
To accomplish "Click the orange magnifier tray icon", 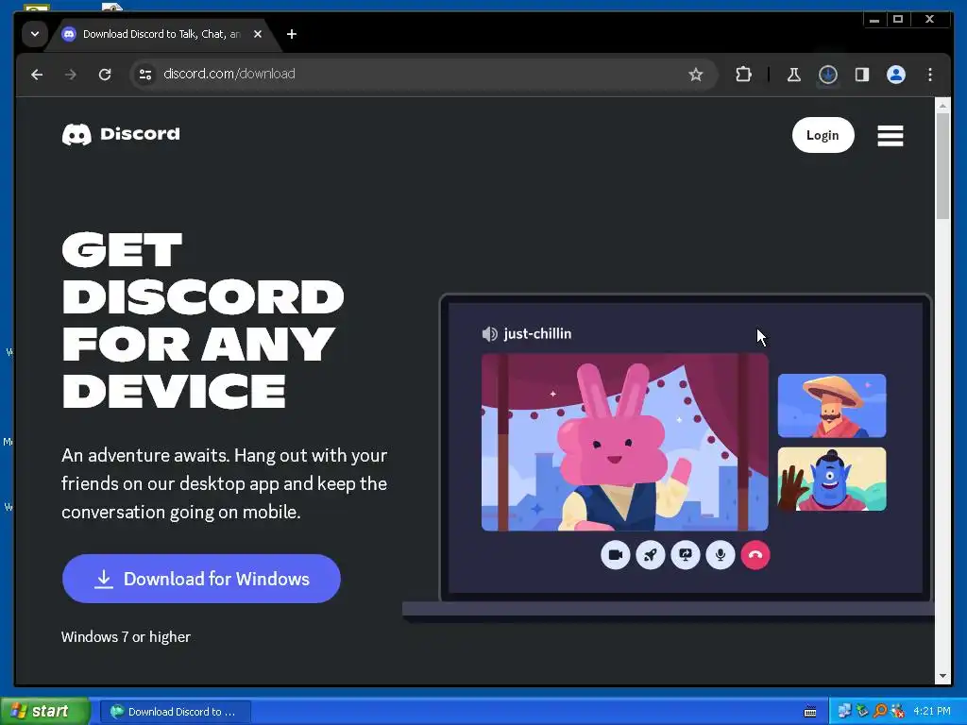I will 880,712.
